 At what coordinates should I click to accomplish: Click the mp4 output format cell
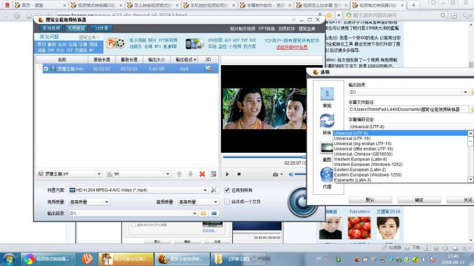pyautogui.click(x=184, y=69)
